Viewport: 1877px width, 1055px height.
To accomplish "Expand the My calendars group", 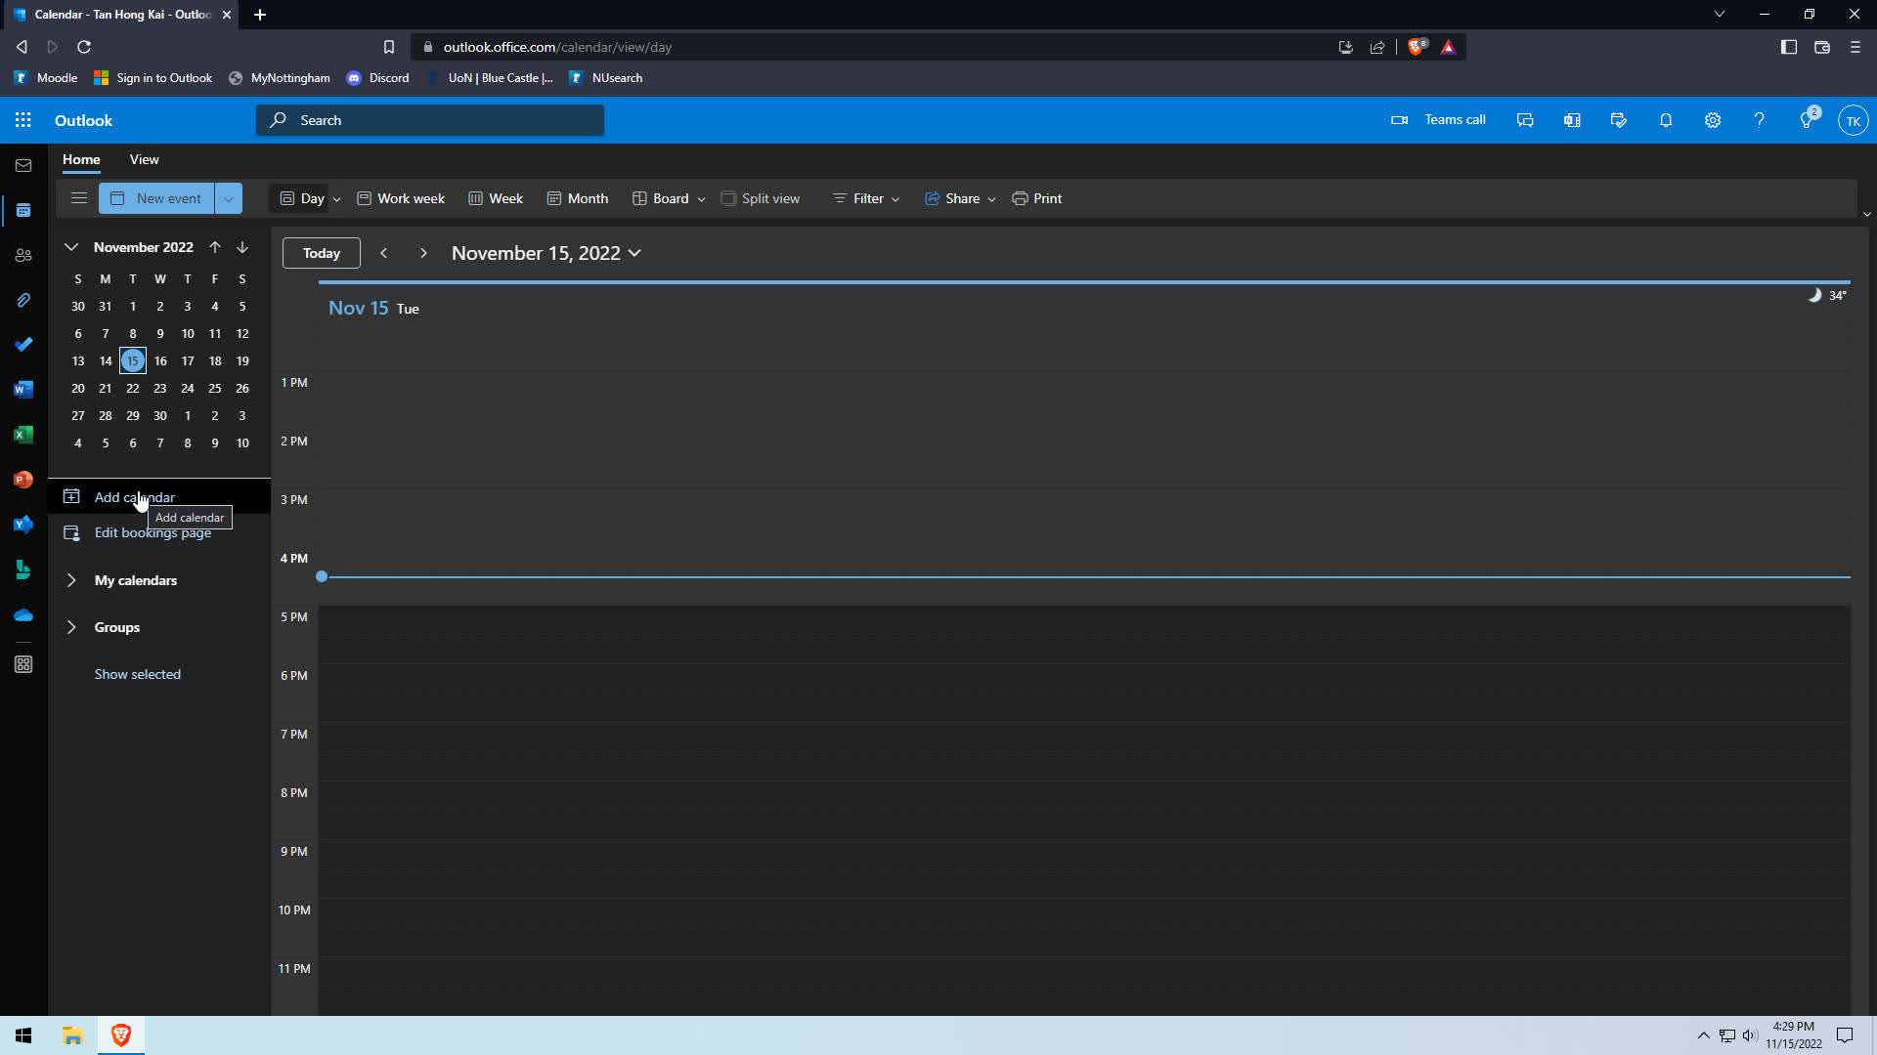I will click(x=71, y=580).
